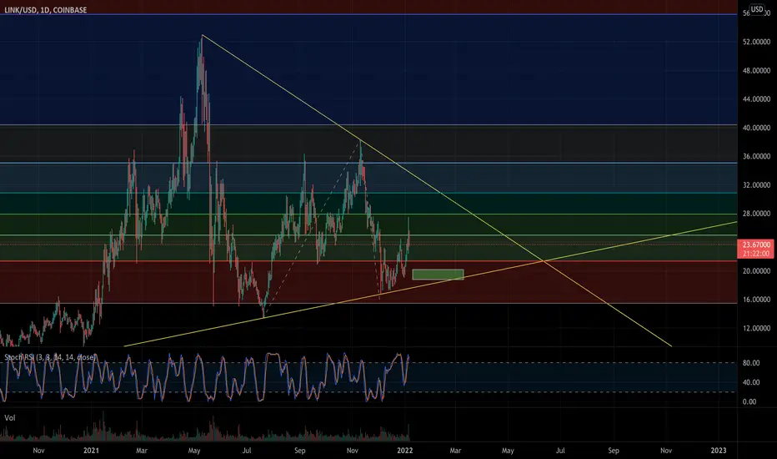This screenshot has width=777, height=459.
Task: Click price axis label 28.00000
Action: click(757, 214)
